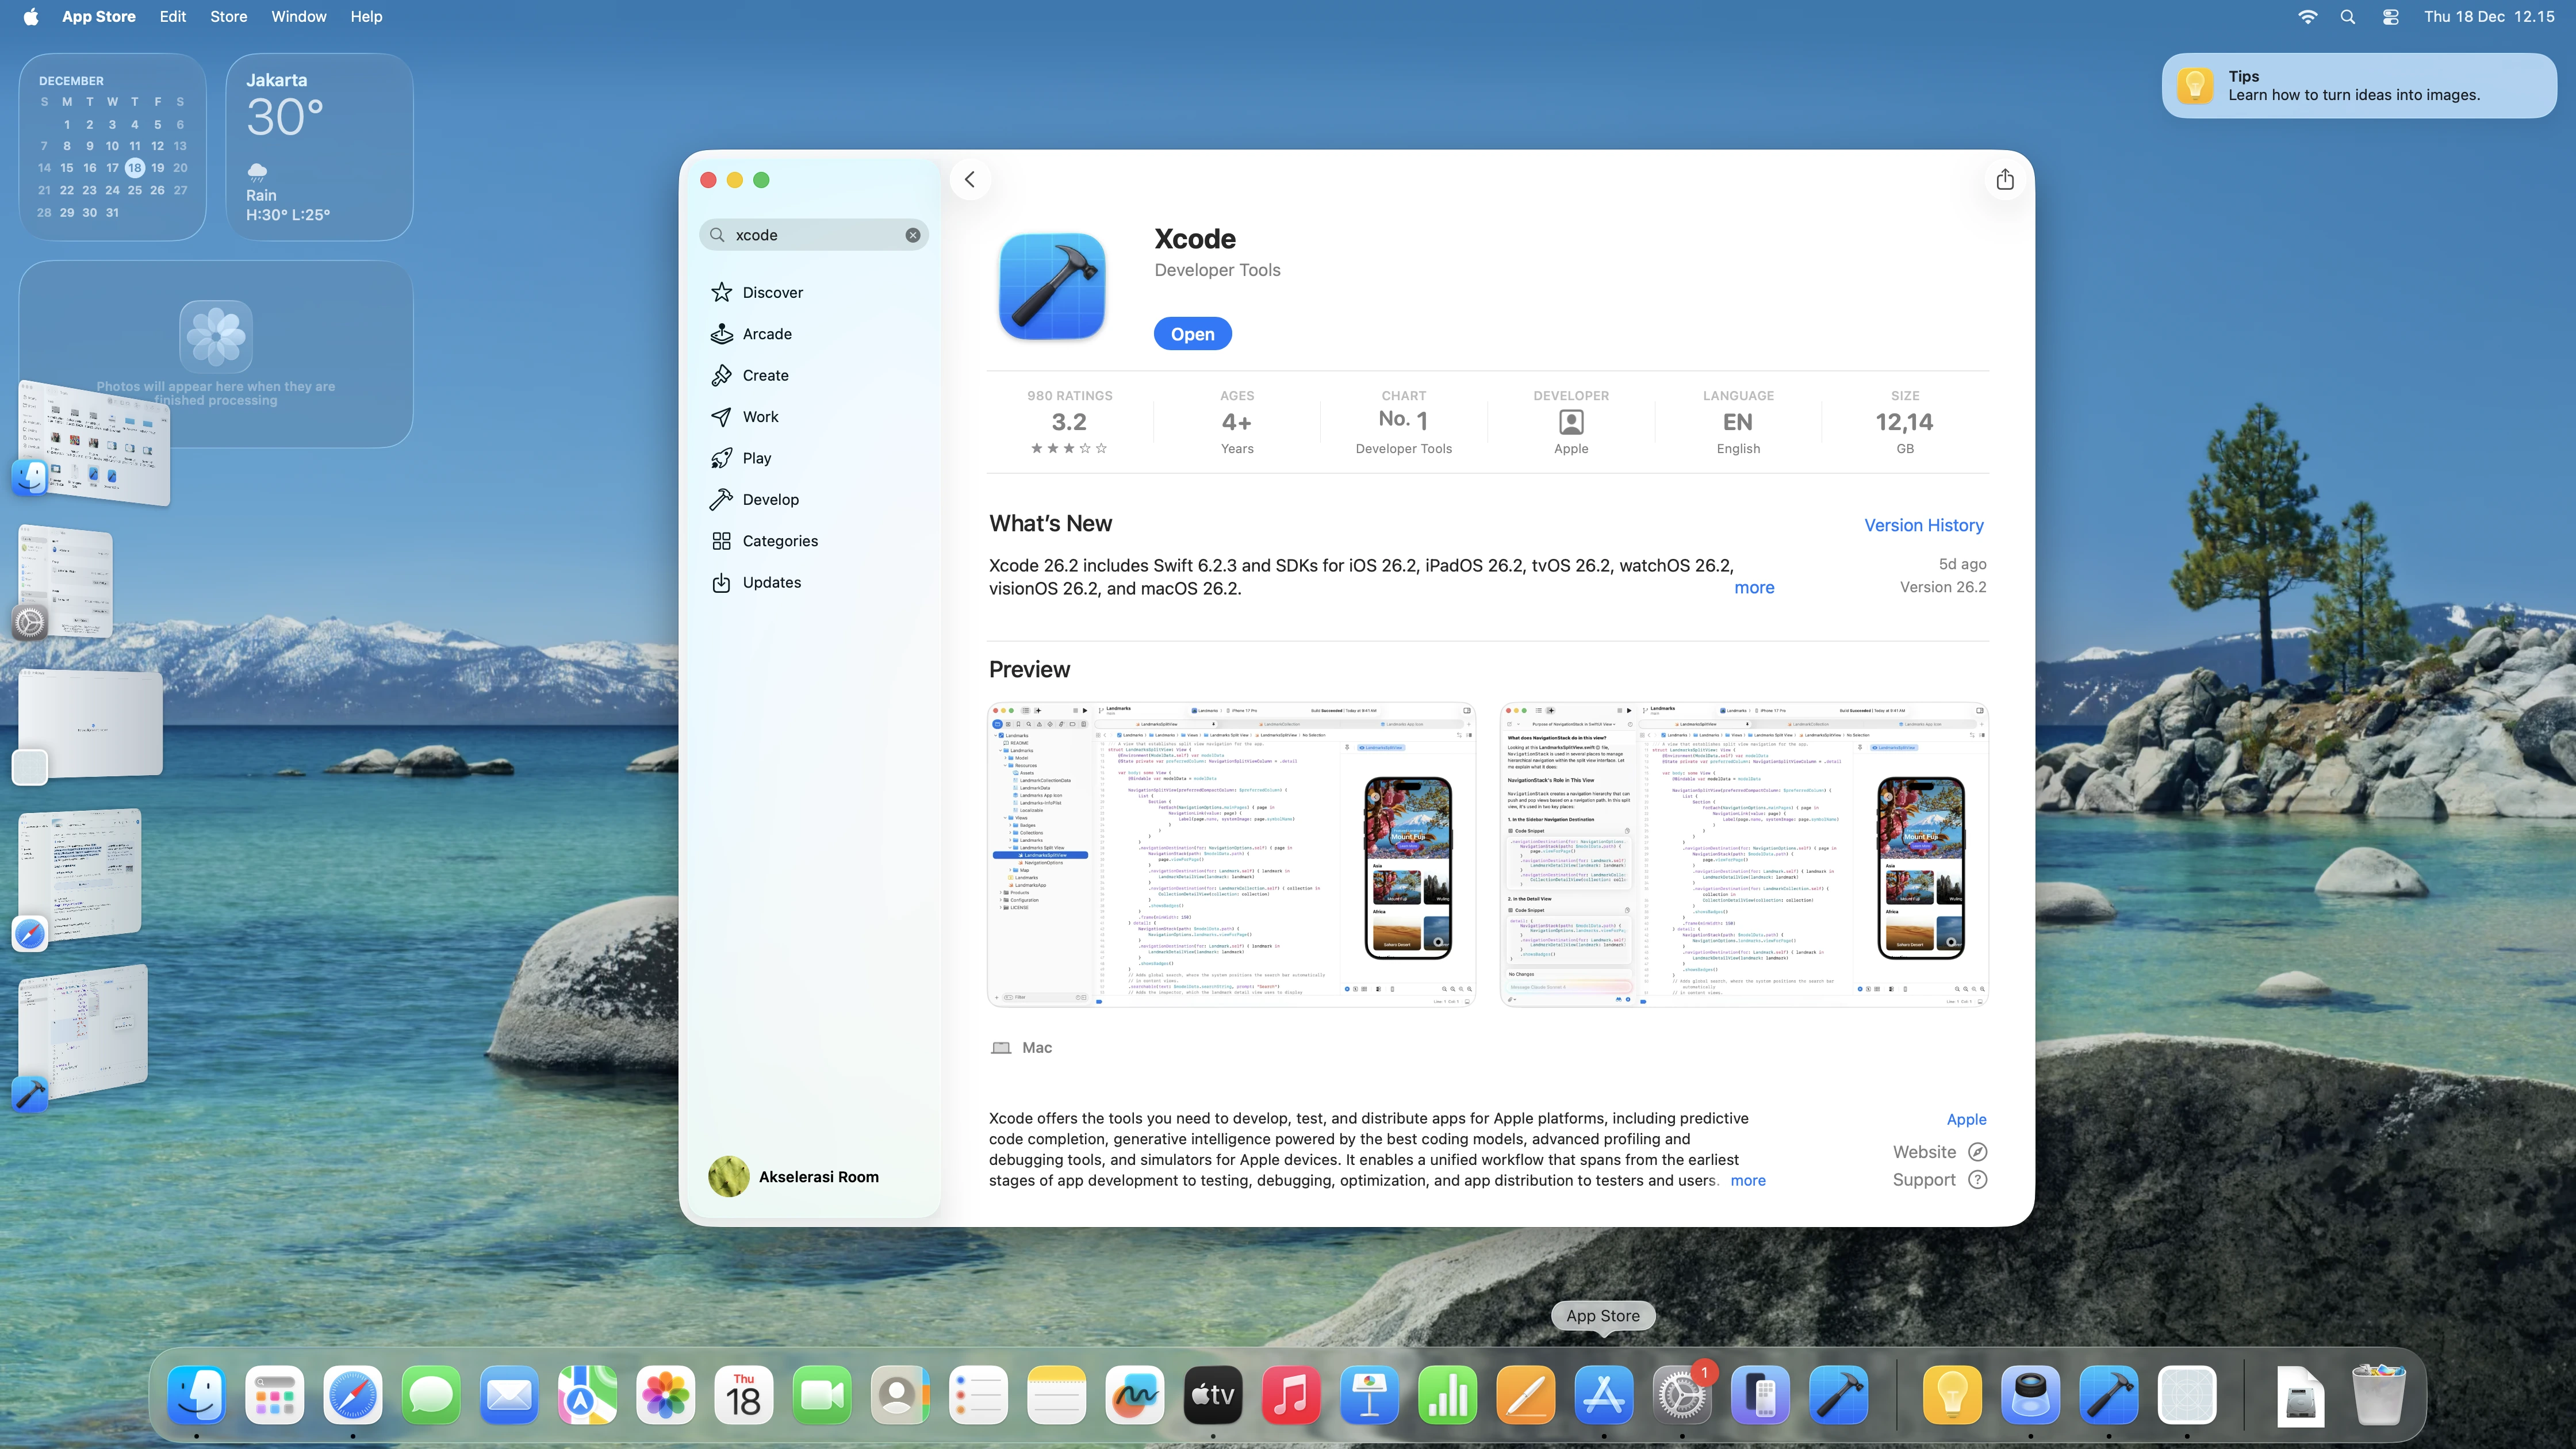This screenshot has width=2576, height=1449.
Task: Open Categories in the sidebar
Action: point(779,541)
